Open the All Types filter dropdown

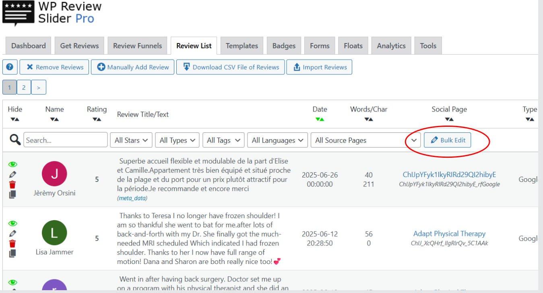(177, 140)
